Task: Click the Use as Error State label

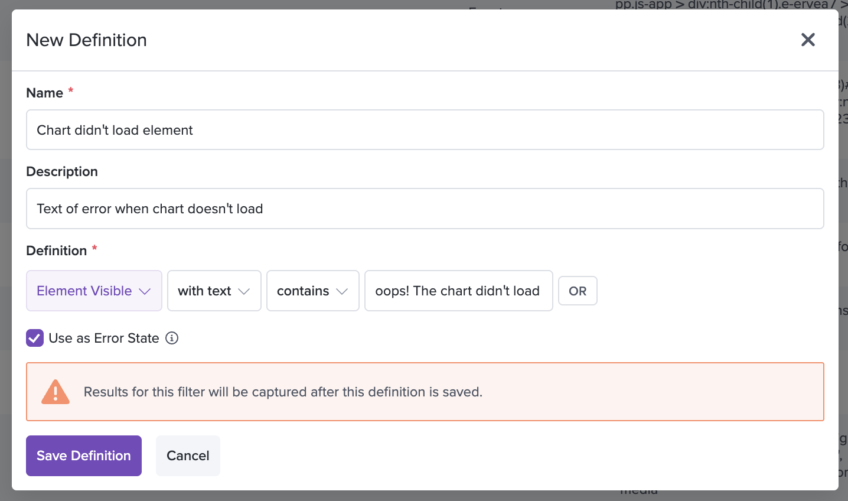Action: 104,338
